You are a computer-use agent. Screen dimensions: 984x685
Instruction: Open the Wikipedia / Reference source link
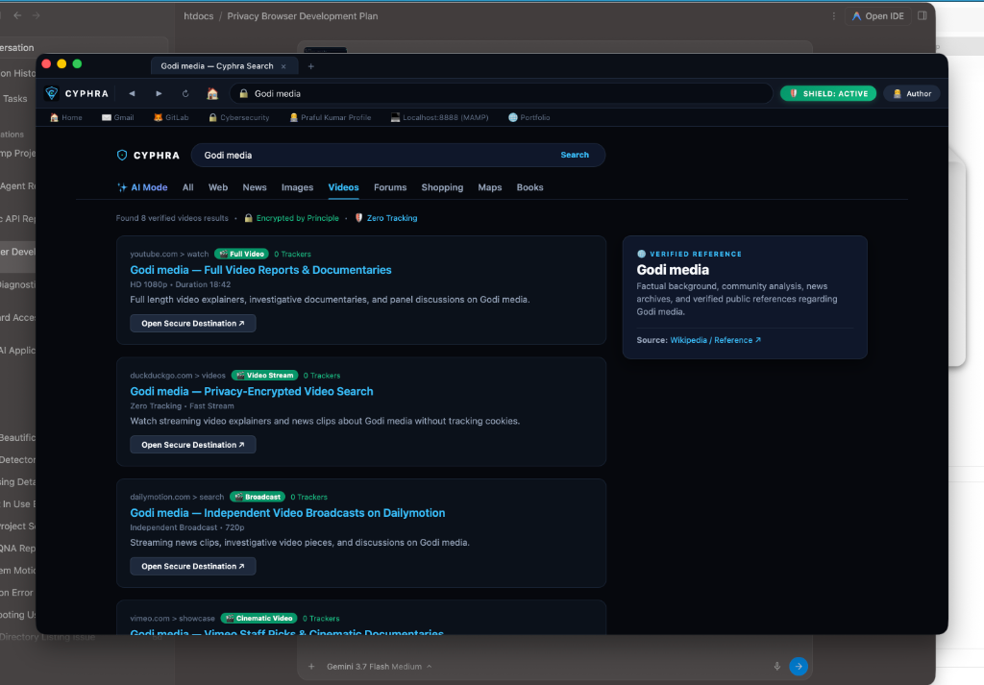point(715,340)
